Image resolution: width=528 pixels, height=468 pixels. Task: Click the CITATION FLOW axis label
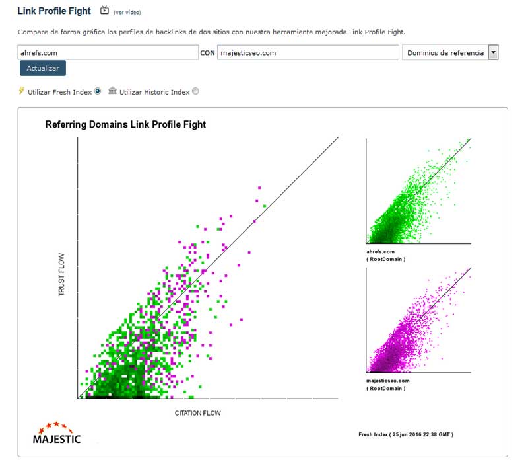pos(198,413)
